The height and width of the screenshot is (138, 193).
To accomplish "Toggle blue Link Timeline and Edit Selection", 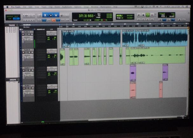I will coord(58,20).
